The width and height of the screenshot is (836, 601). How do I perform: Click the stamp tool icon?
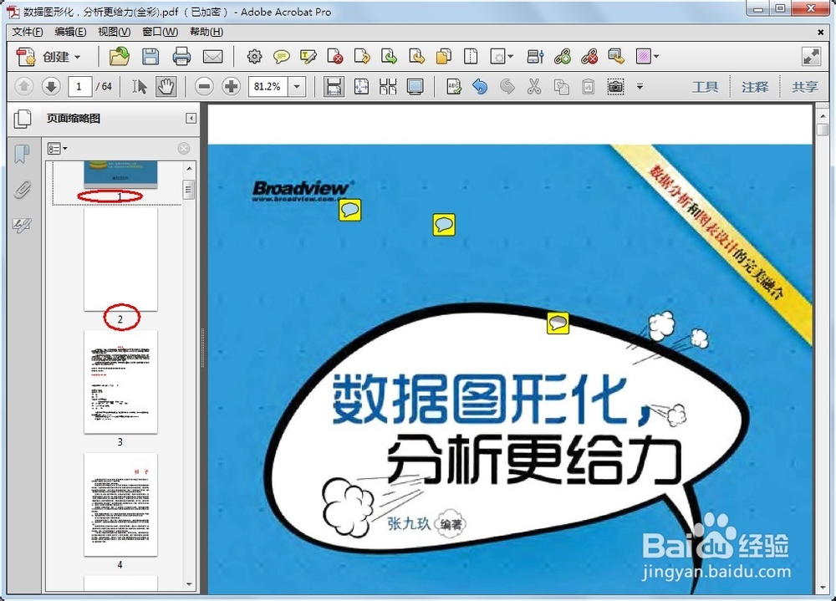[616, 57]
